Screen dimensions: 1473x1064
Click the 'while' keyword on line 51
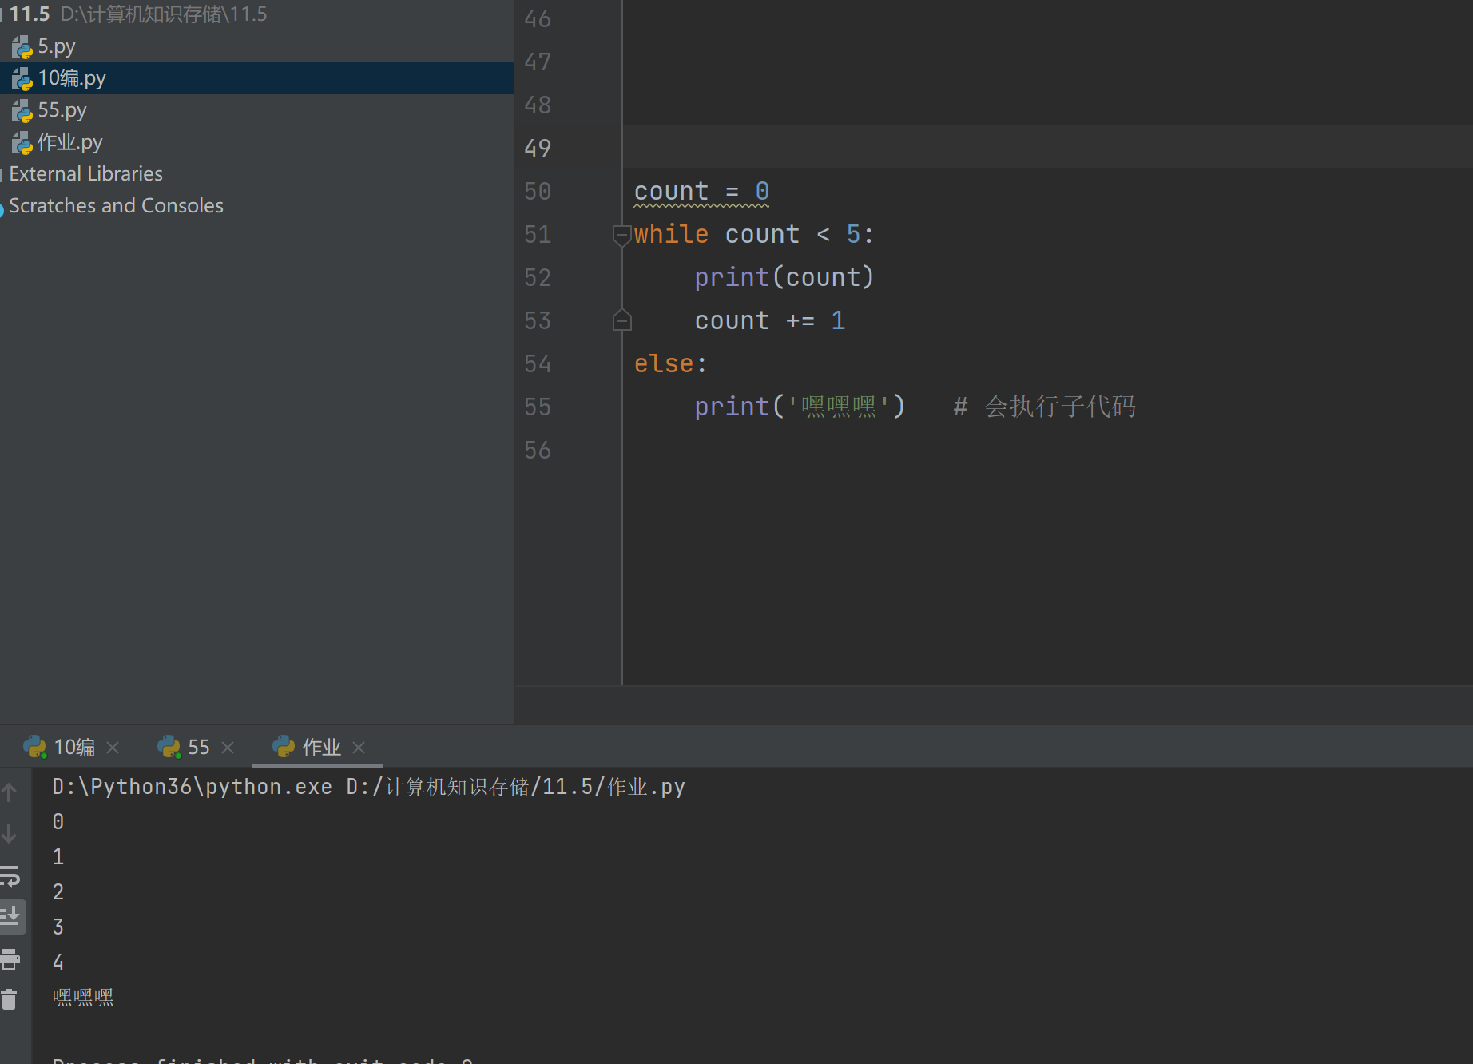coord(671,235)
